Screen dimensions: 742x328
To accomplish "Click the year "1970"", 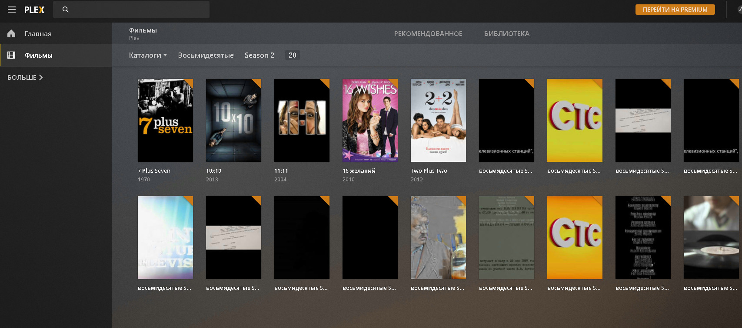I will click(x=144, y=180).
